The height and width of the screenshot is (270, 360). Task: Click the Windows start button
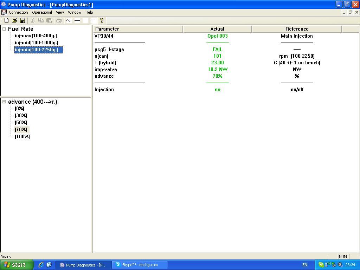17,265
